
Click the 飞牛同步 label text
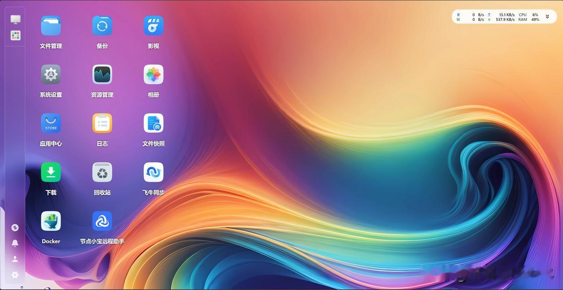154,193
